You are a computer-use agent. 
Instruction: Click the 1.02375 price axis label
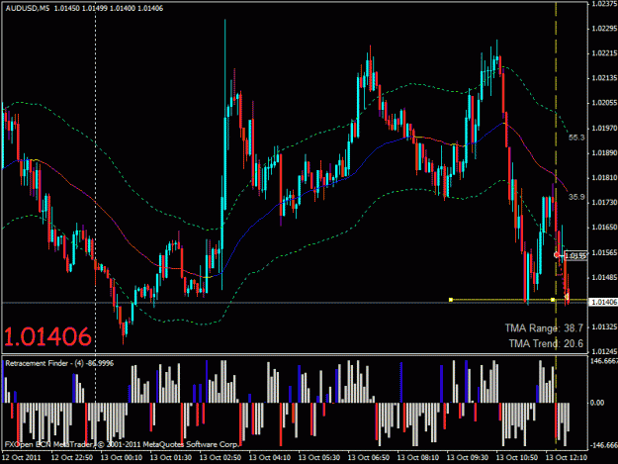tap(604, 4)
